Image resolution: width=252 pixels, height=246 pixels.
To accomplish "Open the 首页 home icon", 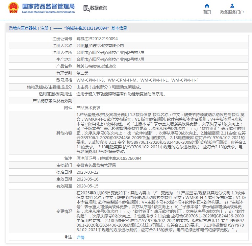I will tap(207, 6).
